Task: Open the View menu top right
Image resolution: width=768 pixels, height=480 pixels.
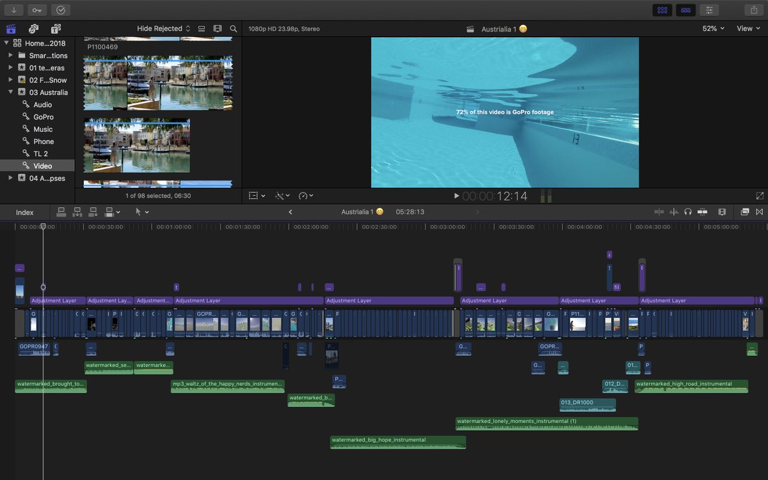Action: point(747,28)
